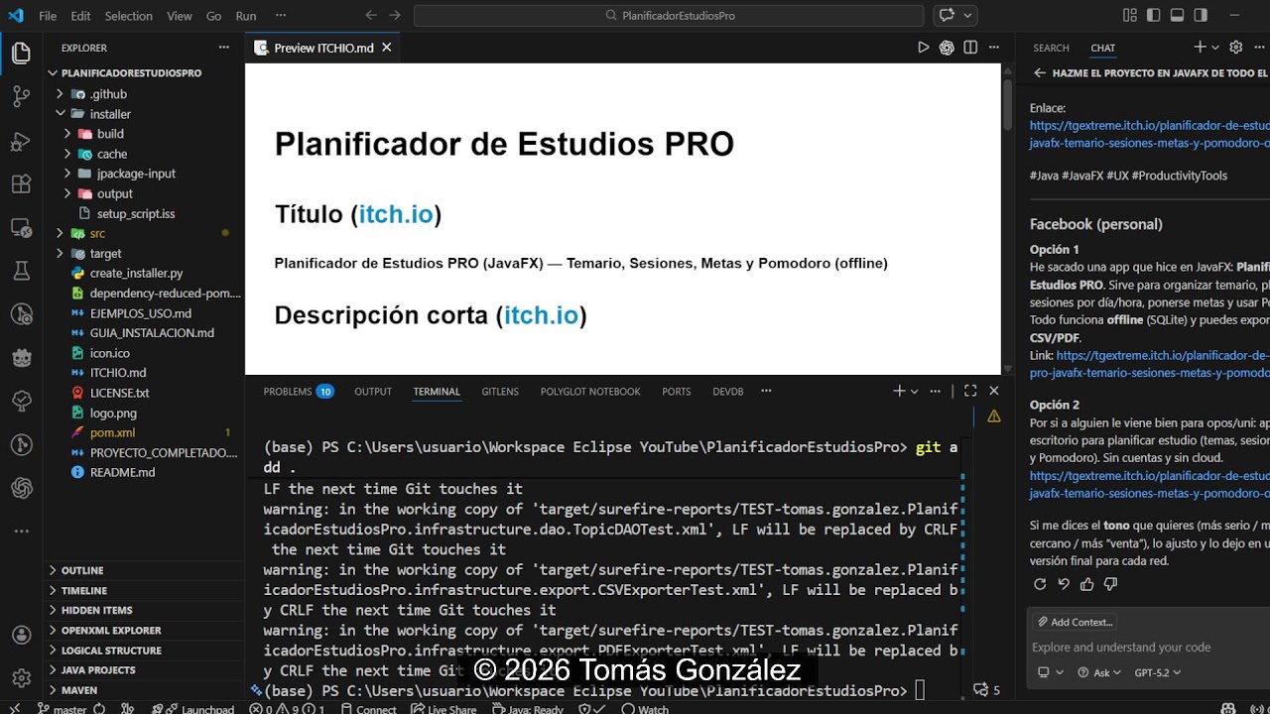Screen dimensions: 1270x714
Task: Click the run play icon in editor toolbar
Action: (924, 48)
